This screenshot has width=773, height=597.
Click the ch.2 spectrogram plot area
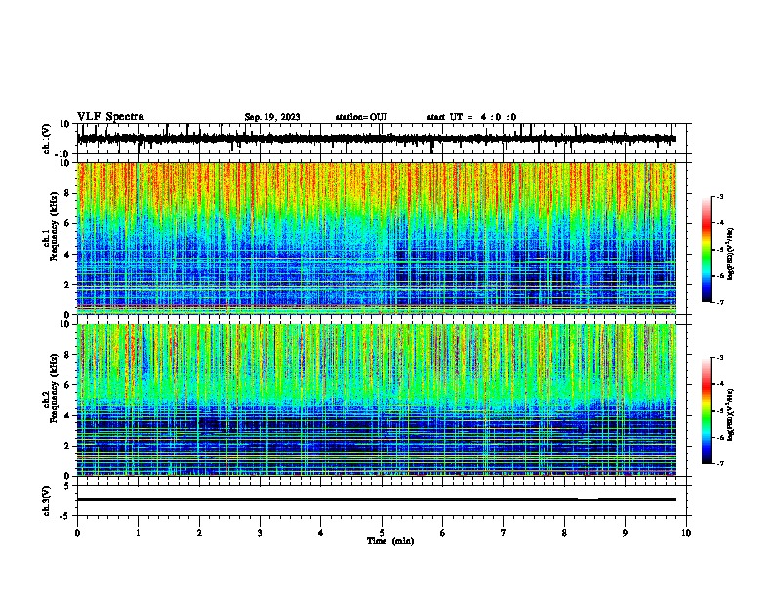point(376,400)
